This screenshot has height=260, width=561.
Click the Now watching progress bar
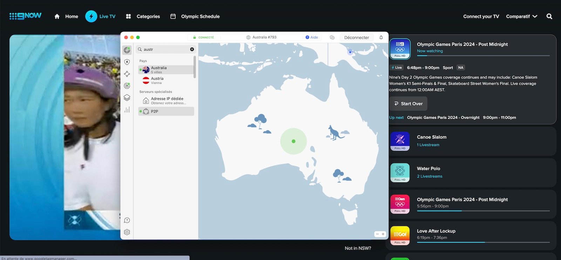point(483,56)
